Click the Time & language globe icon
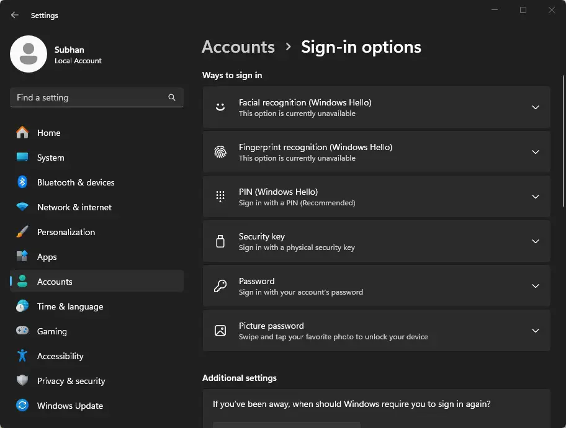The image size is (566, 428). click(x=22, y=306)
